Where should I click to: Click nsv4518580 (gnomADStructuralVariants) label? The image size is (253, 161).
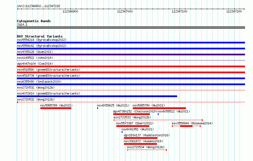(x=49, y=70)
